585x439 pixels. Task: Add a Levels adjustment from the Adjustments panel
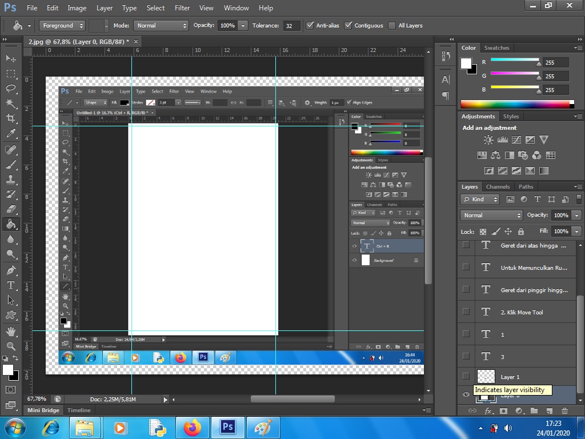(503, 139)
